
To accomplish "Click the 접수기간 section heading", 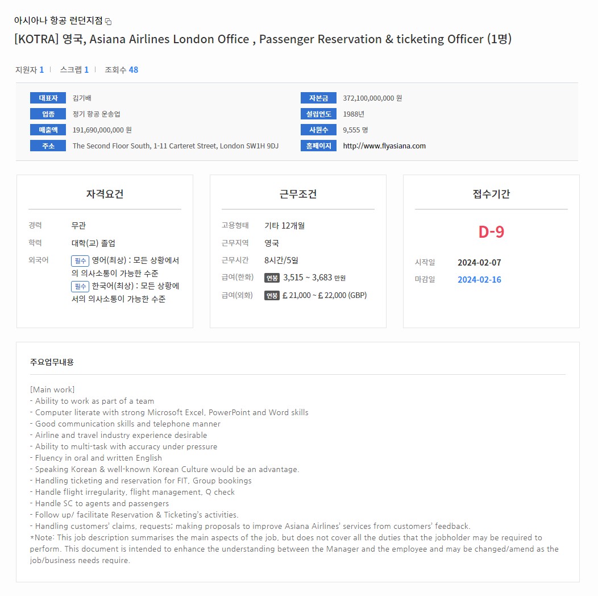I will 492,194.
